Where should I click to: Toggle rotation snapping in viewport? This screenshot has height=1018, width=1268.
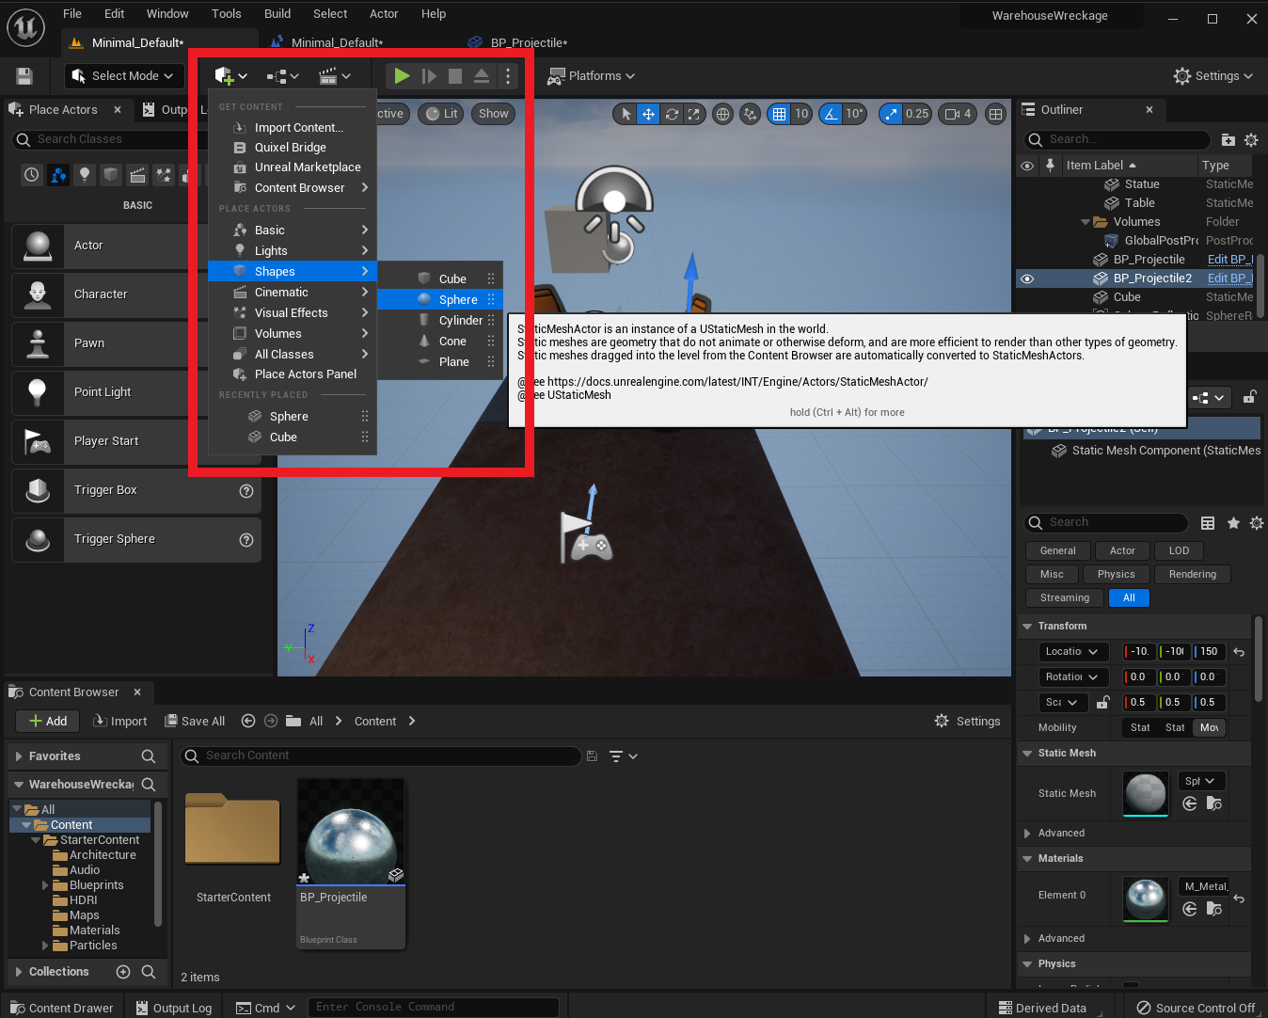click(x=831, y=114)
